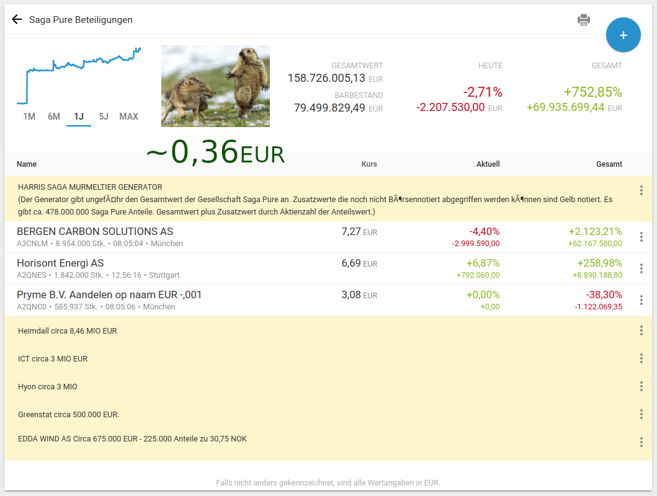Click Bergen Carbon daily change -4,40%
The image size is (657, 496).
pos(485,231)
